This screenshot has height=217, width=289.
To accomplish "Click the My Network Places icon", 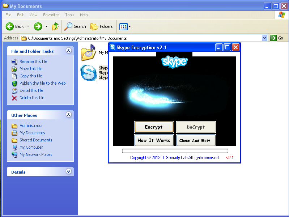I will (14, 154).
